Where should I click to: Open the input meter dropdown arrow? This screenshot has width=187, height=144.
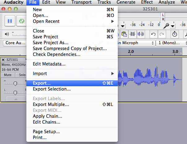[172, 26]
